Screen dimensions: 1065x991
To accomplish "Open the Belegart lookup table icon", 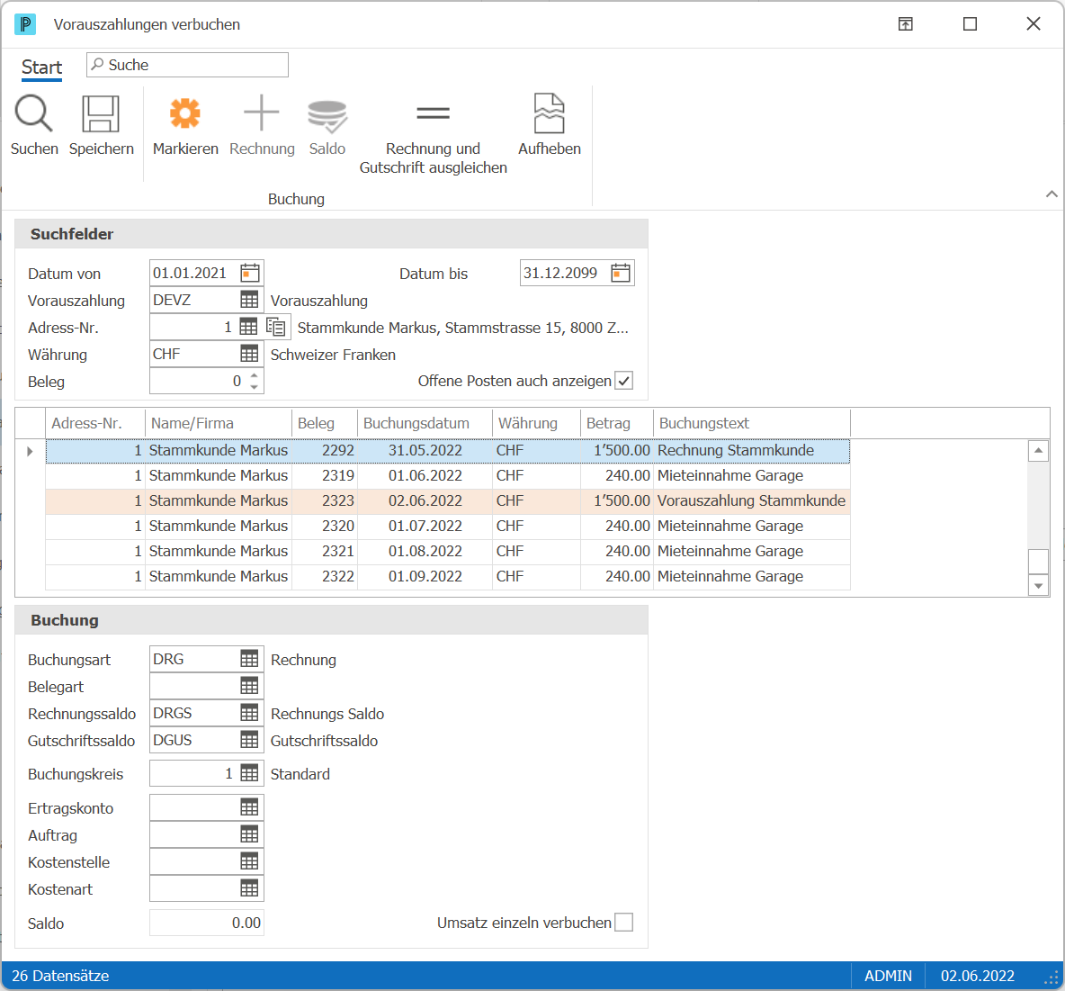I will (x=249, y=686).
